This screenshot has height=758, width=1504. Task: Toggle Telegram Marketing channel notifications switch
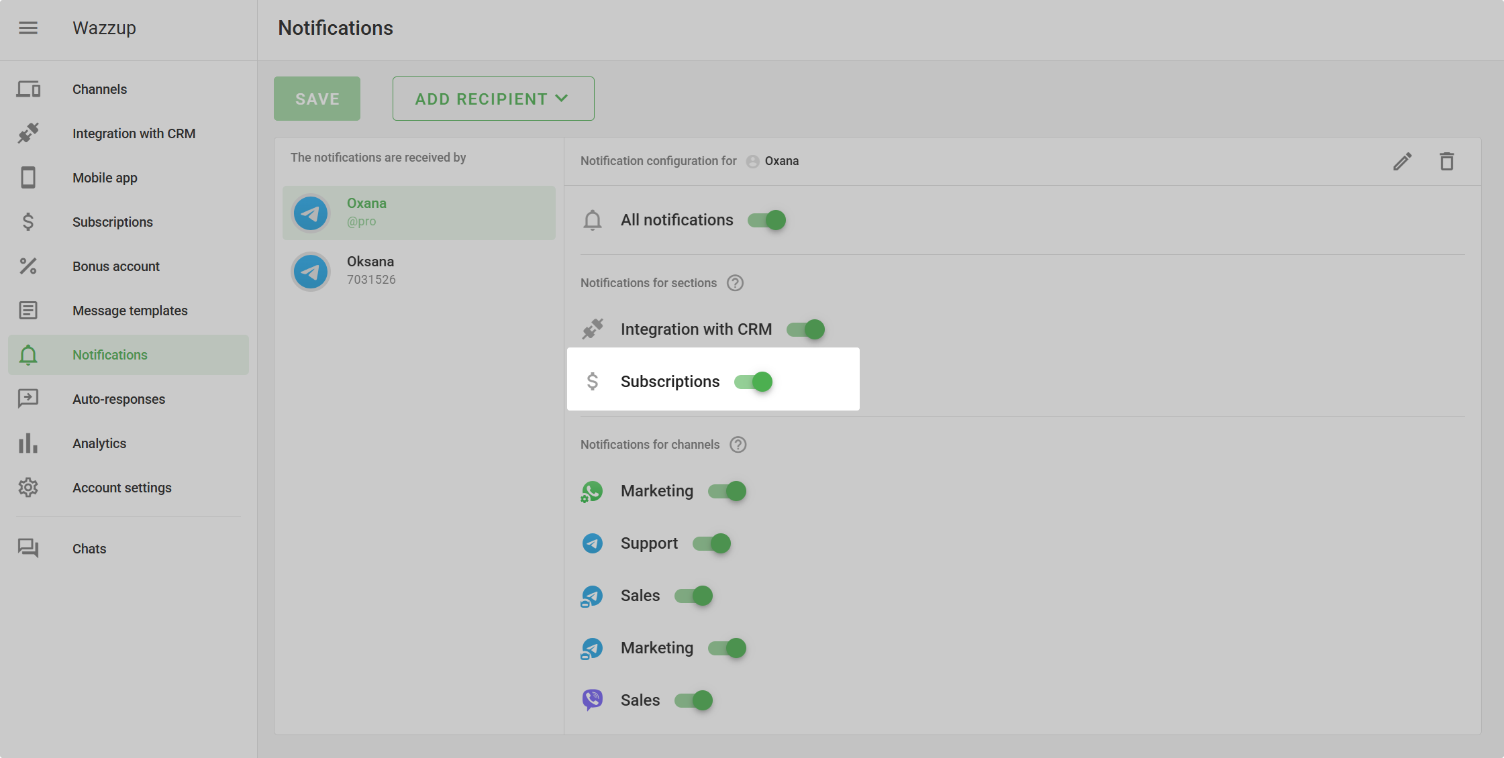tap(728, 648)
